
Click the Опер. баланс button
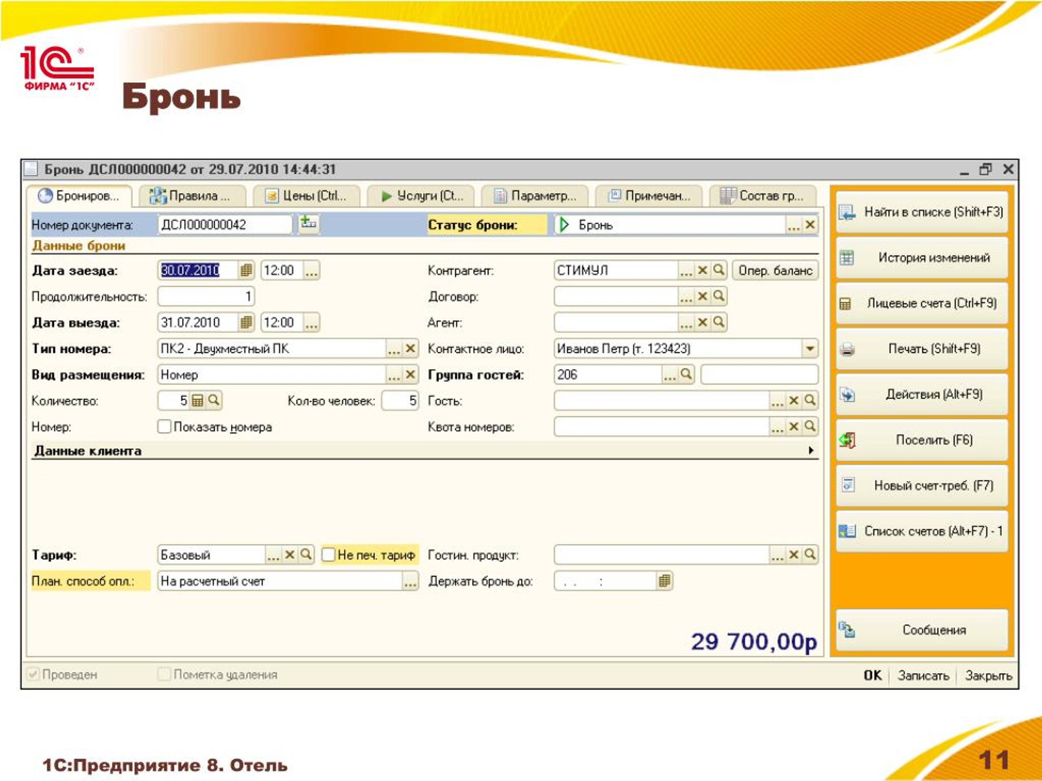[775, 270]
